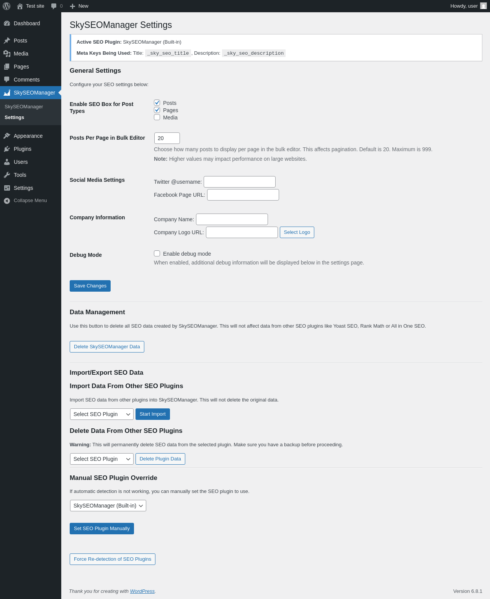Click the Collapse Menu arrow icon
490x599 pixels.
pyautogui.click(x=7, y=201)
